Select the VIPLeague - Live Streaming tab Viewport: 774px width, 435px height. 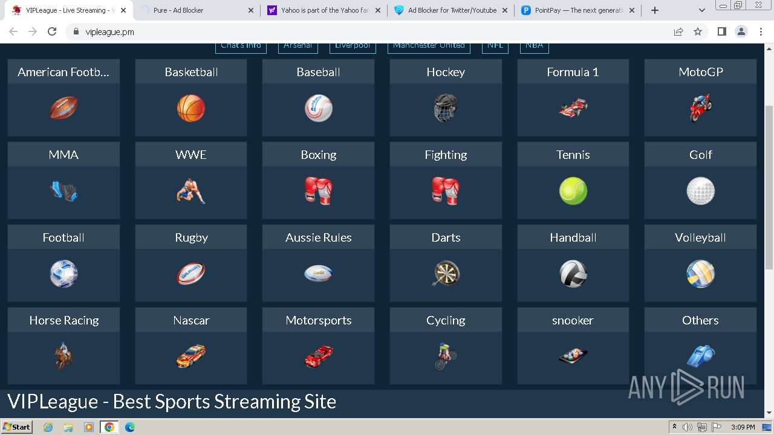pyautogui.click(x=68, y=10)
